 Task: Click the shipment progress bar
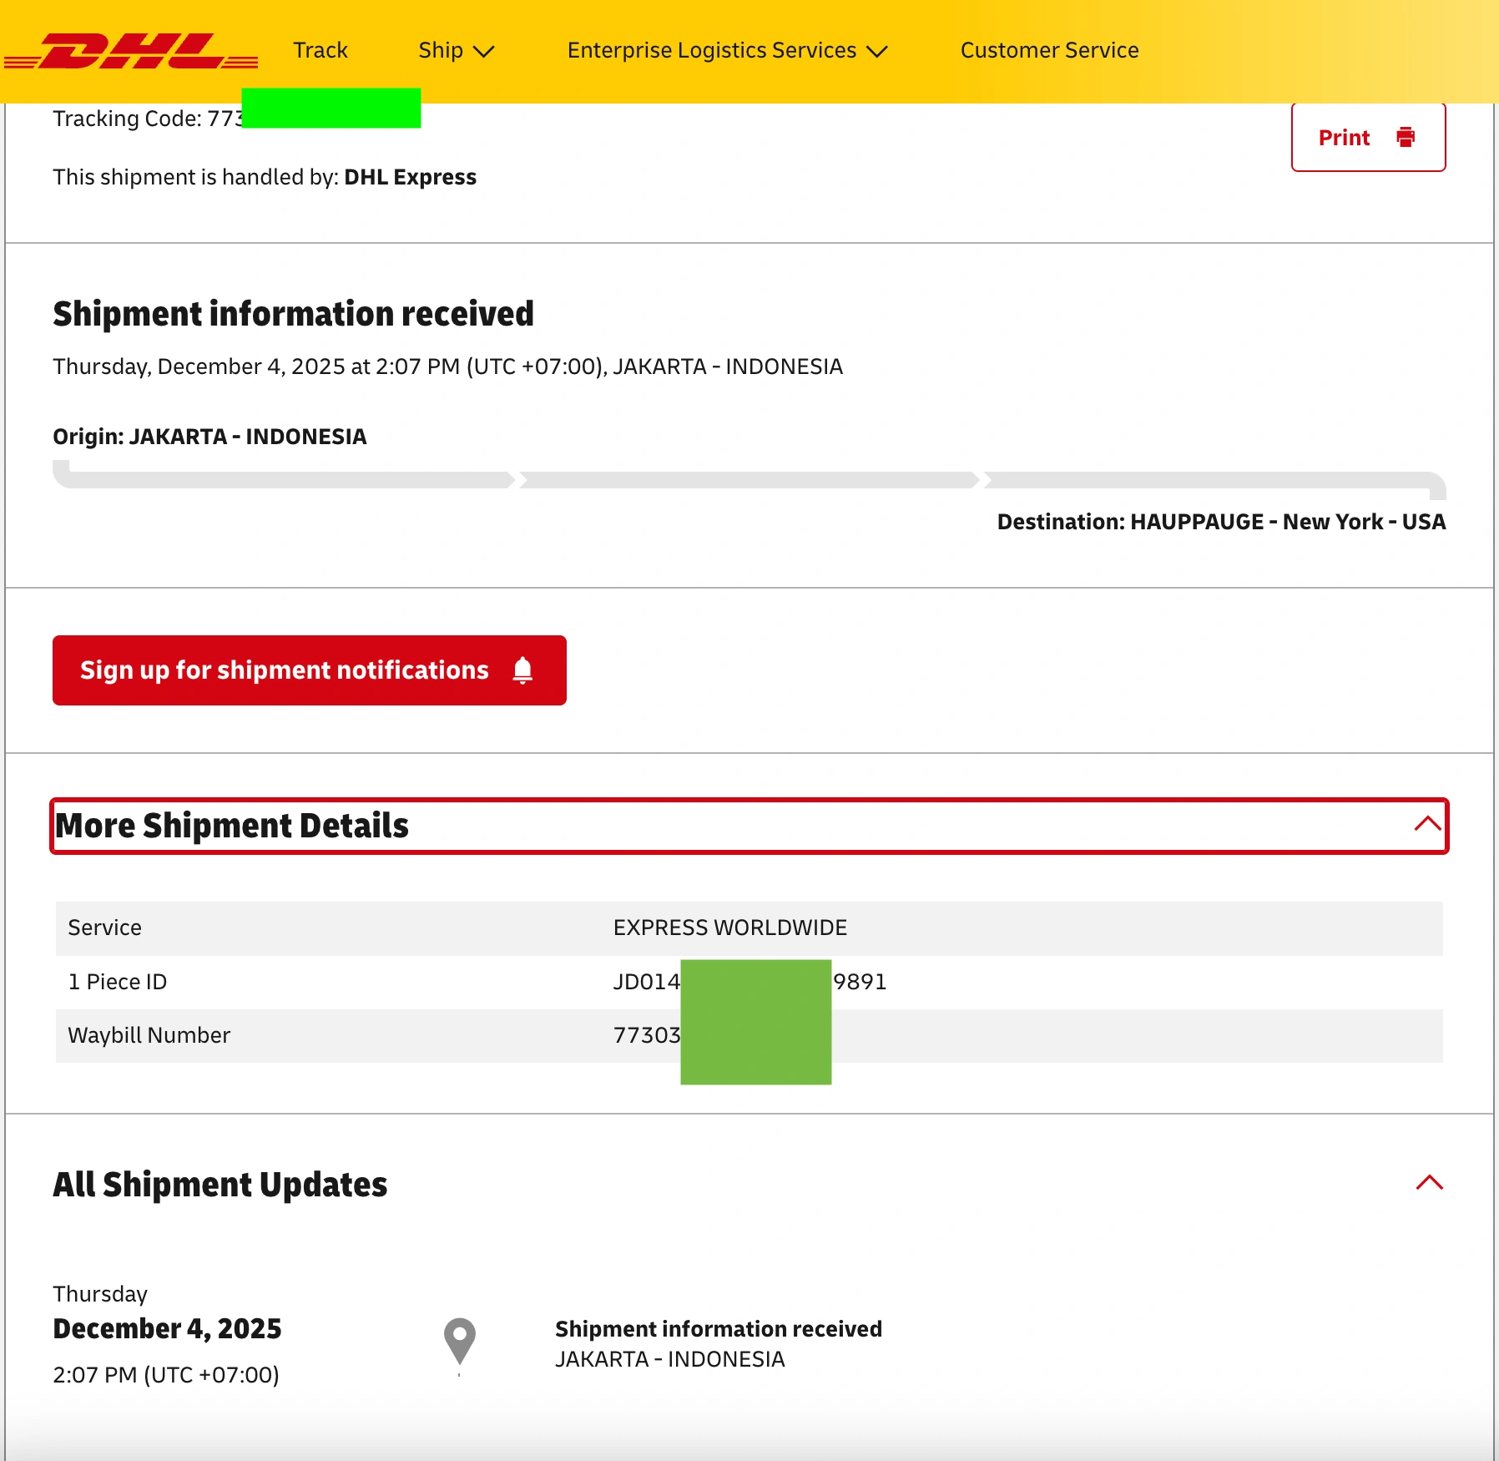coord(749,479)
